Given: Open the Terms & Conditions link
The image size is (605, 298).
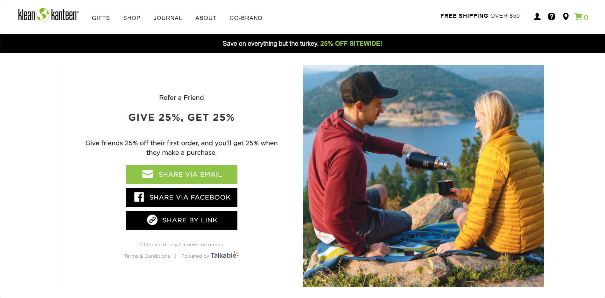Looking at the screenshot, I should (x=147, y=256).
